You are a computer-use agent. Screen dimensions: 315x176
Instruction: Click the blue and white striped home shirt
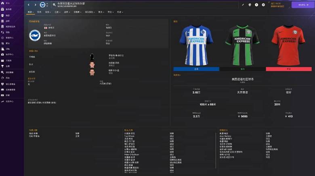[196, 45]
